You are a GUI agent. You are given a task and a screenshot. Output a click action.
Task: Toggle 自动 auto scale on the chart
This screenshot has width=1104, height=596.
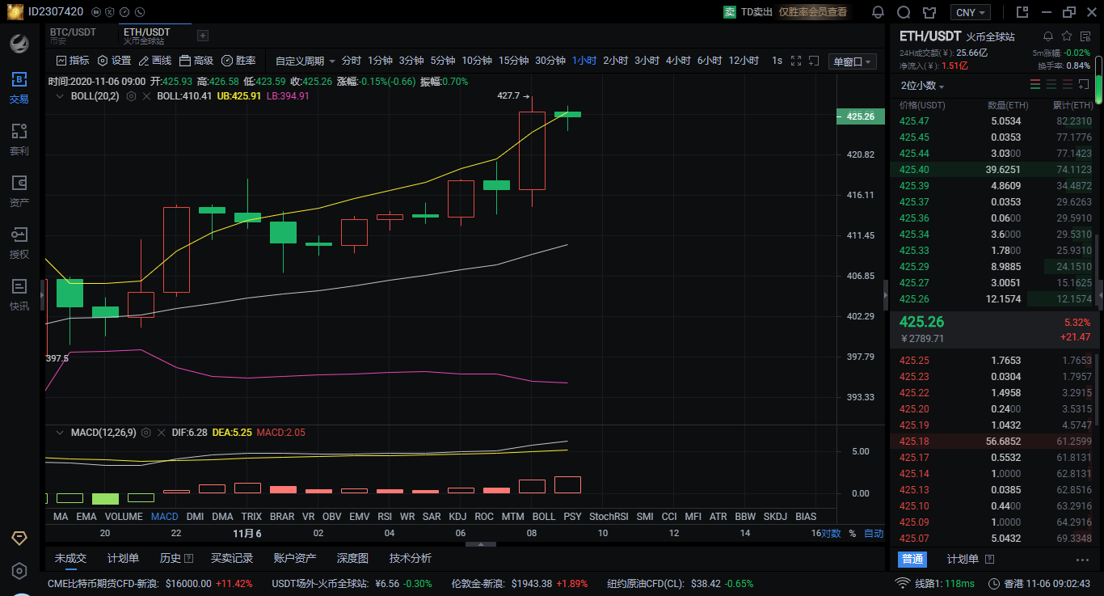(x=874, y=534)
